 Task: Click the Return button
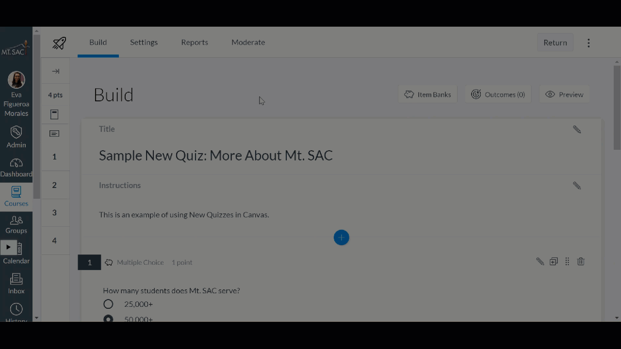(555, 43)
